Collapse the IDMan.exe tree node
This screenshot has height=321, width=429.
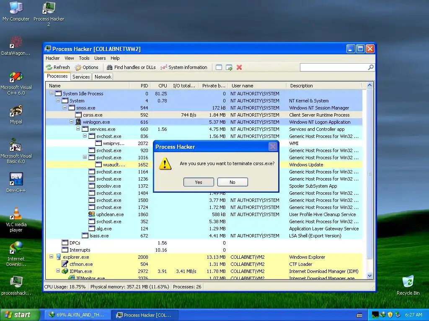coord(58,271)
